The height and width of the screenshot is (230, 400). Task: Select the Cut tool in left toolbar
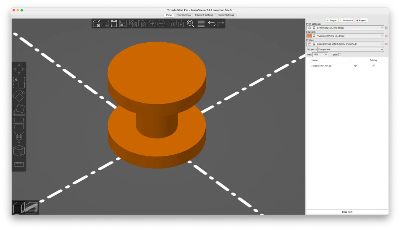[19, 124]
